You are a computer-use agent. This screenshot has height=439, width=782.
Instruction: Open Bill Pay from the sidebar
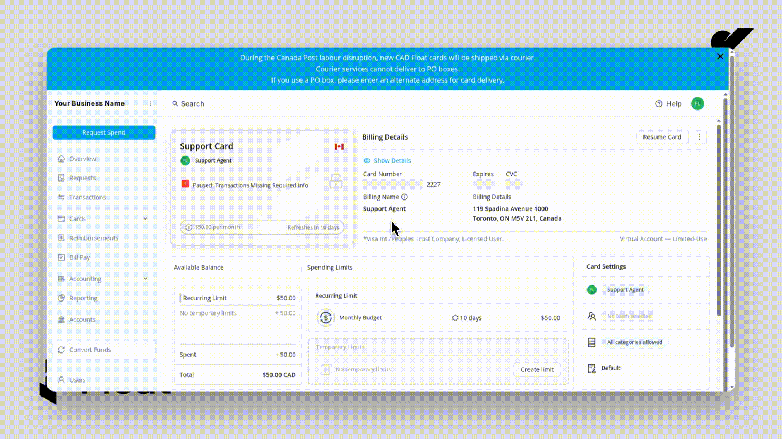(79, 257)
